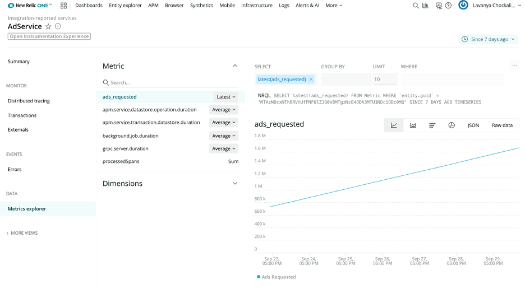Open the user account dropdown
525x289 pixels.
pyautogui.click(x=497, y=6)
